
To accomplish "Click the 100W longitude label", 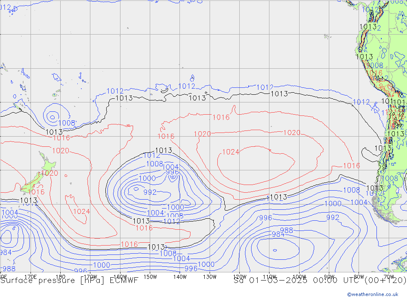I will [x=299, y=277].
